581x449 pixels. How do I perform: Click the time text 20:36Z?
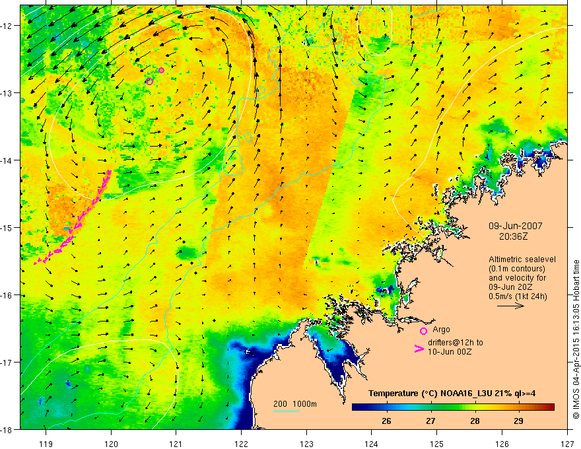513,236
